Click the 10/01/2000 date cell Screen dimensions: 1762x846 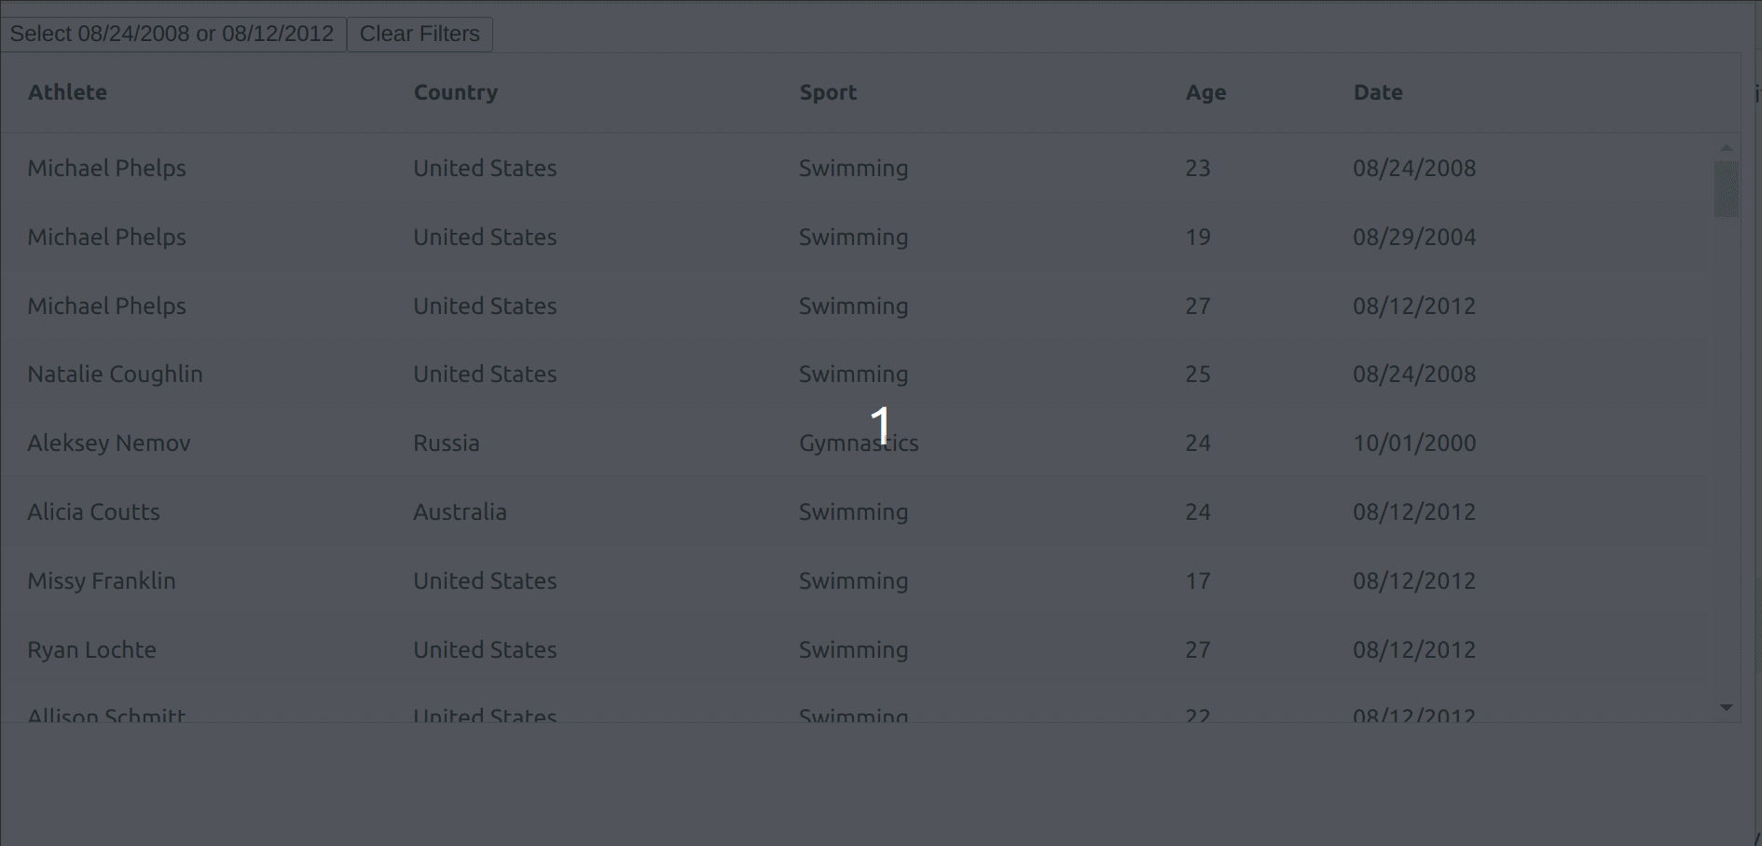click(1413, 443)
